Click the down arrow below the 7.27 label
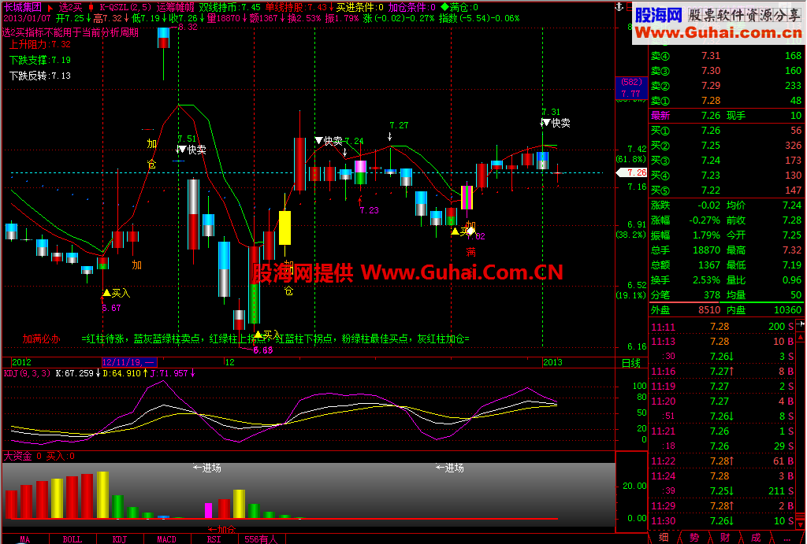The image size is (807, 544). [x=389, y=136]
